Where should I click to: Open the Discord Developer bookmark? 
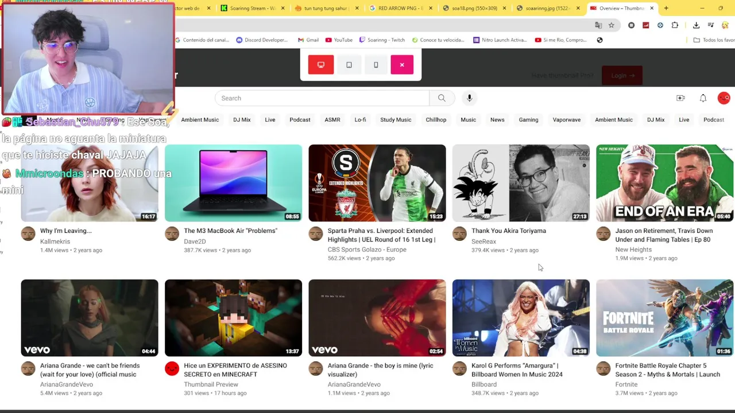tap(261, 40)
